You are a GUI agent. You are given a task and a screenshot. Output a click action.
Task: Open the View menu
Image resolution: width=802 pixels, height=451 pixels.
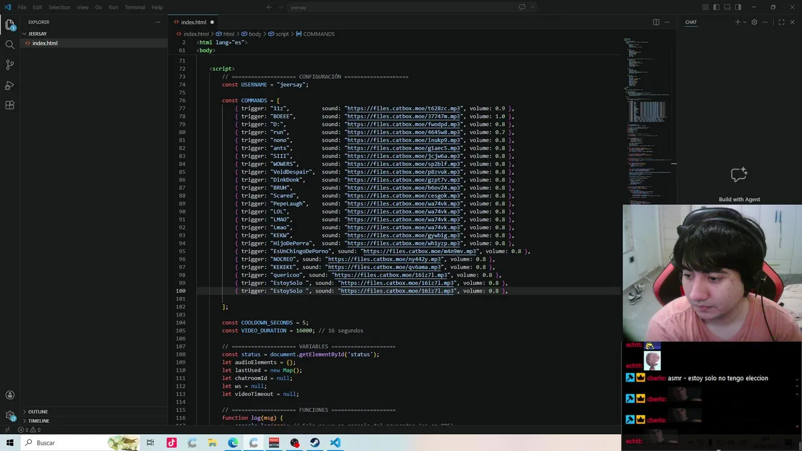(83, 8)
